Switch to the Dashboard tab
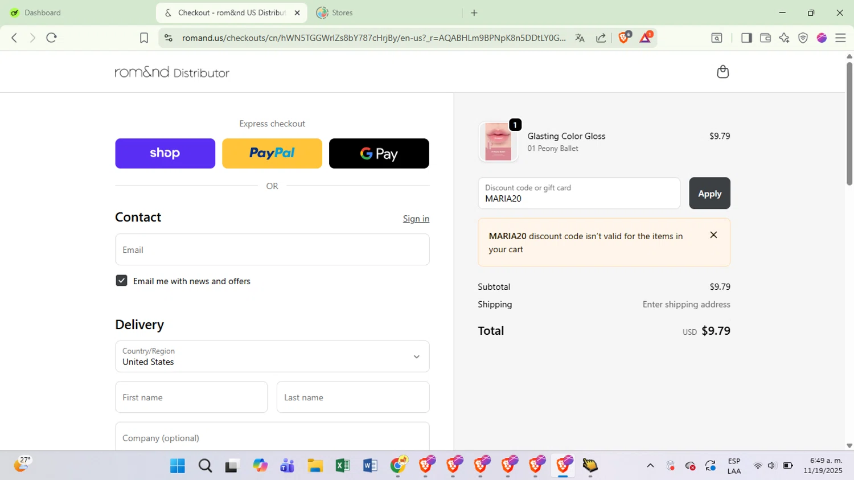Screen dimensions: 854x480 [43, 13]
